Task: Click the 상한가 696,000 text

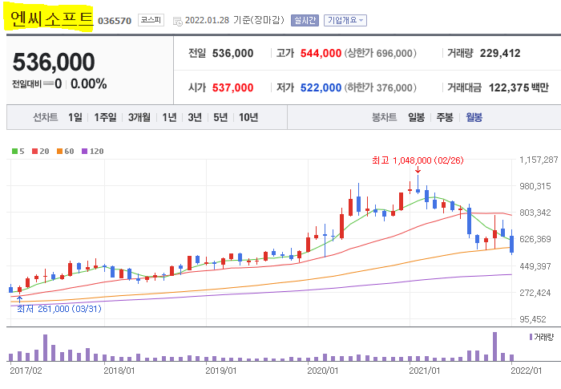Action: click(x=381, y=54)
